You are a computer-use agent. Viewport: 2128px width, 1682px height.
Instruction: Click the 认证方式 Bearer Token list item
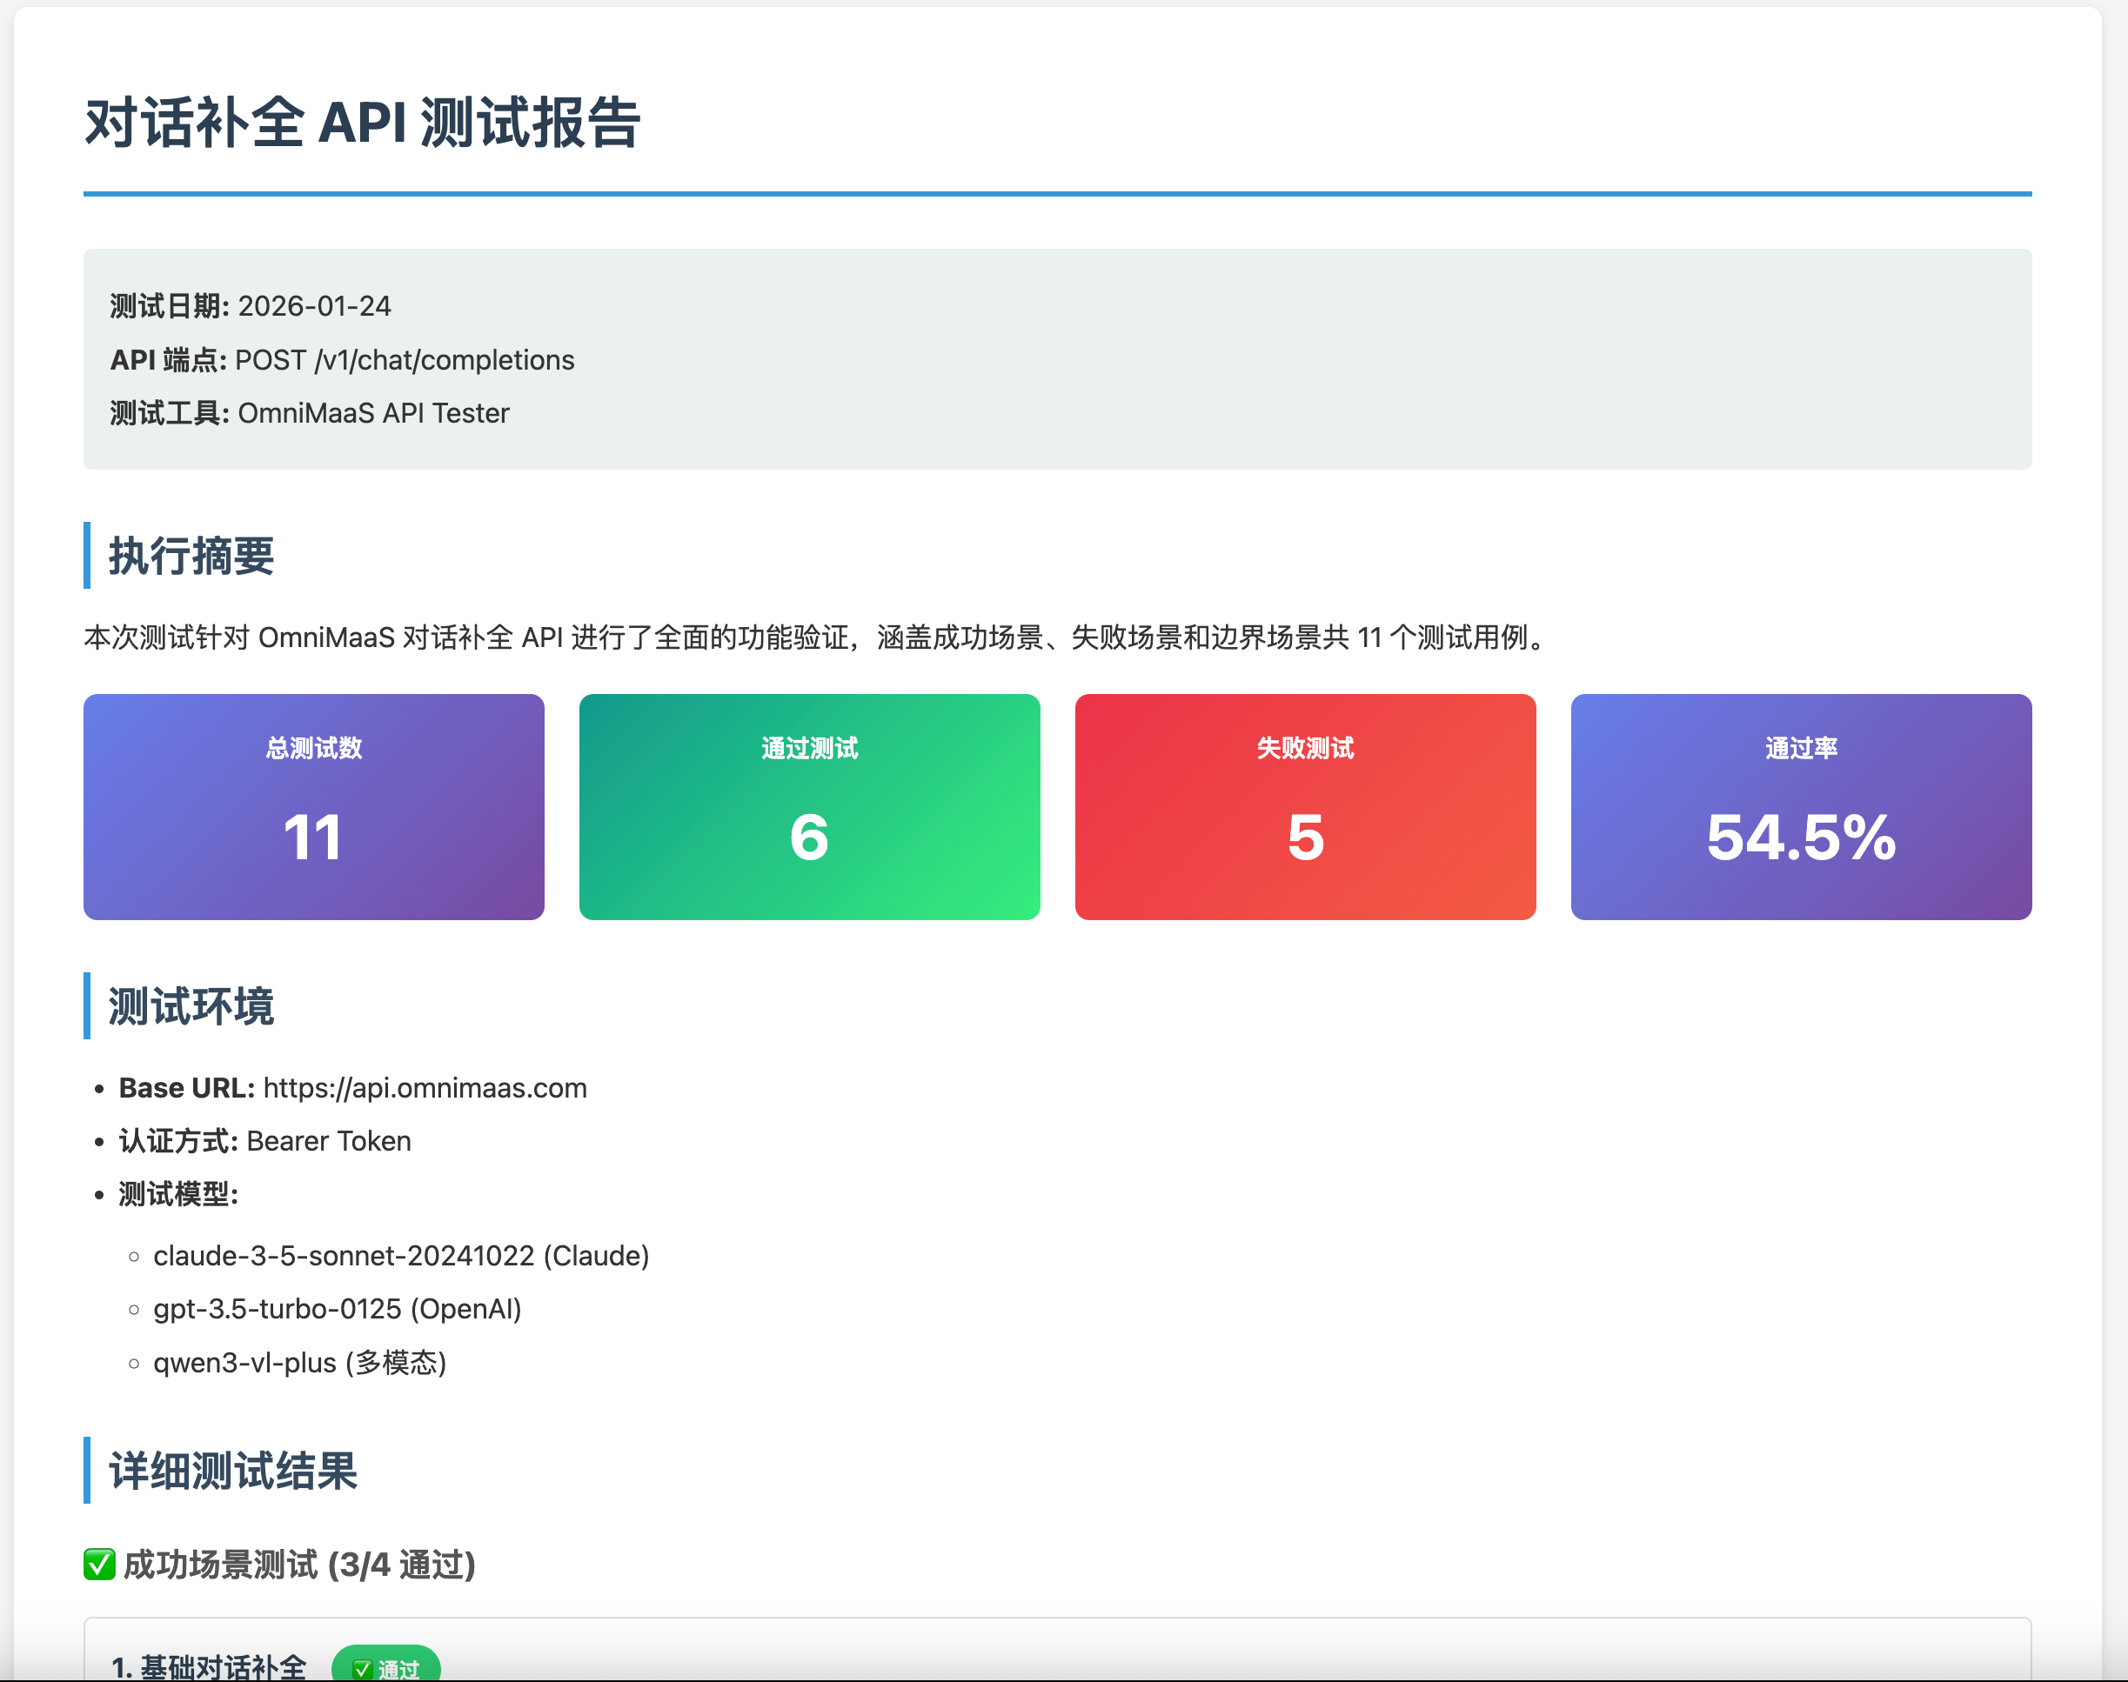(x=264, y=1141)
